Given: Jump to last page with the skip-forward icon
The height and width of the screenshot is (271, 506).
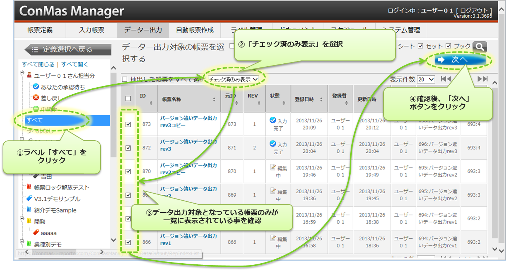Looking at the screenshot, I should coord(482,79).
